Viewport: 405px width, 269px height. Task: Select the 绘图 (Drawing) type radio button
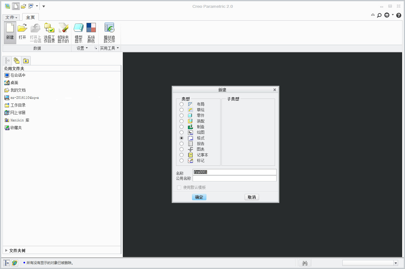[182, 132]
